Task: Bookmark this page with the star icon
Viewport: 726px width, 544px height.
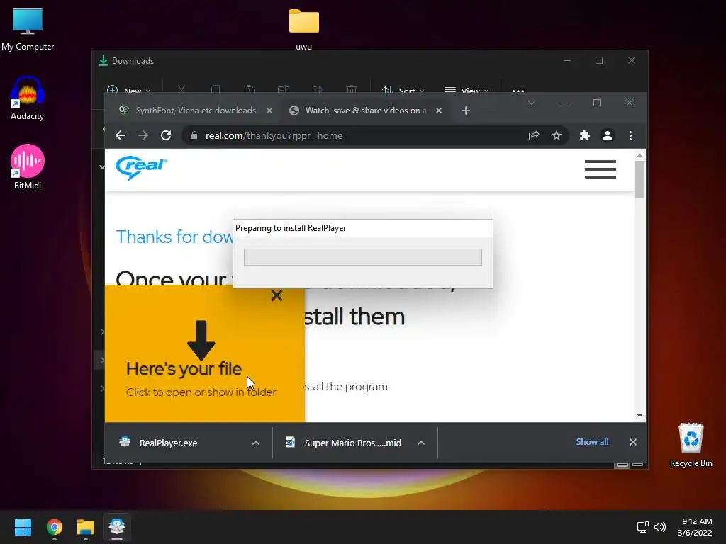Action: [557, 135]
